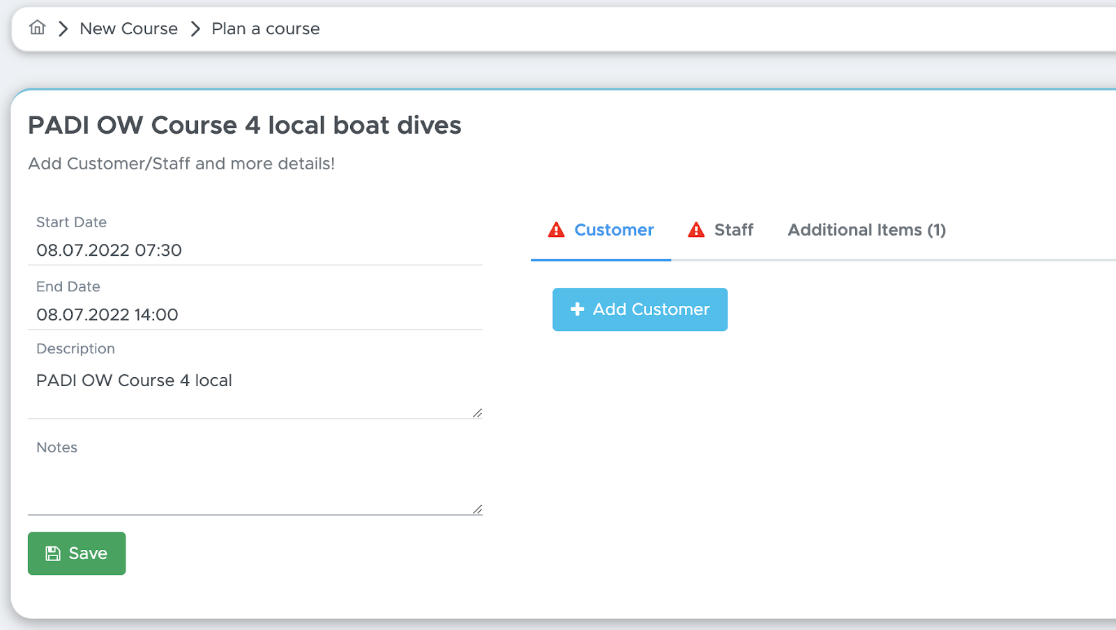The height and width of the screenshot is (630, 1116).
Task: Click the Add Customer/Staff and more details subtitle
Action: tap(181, 164)
